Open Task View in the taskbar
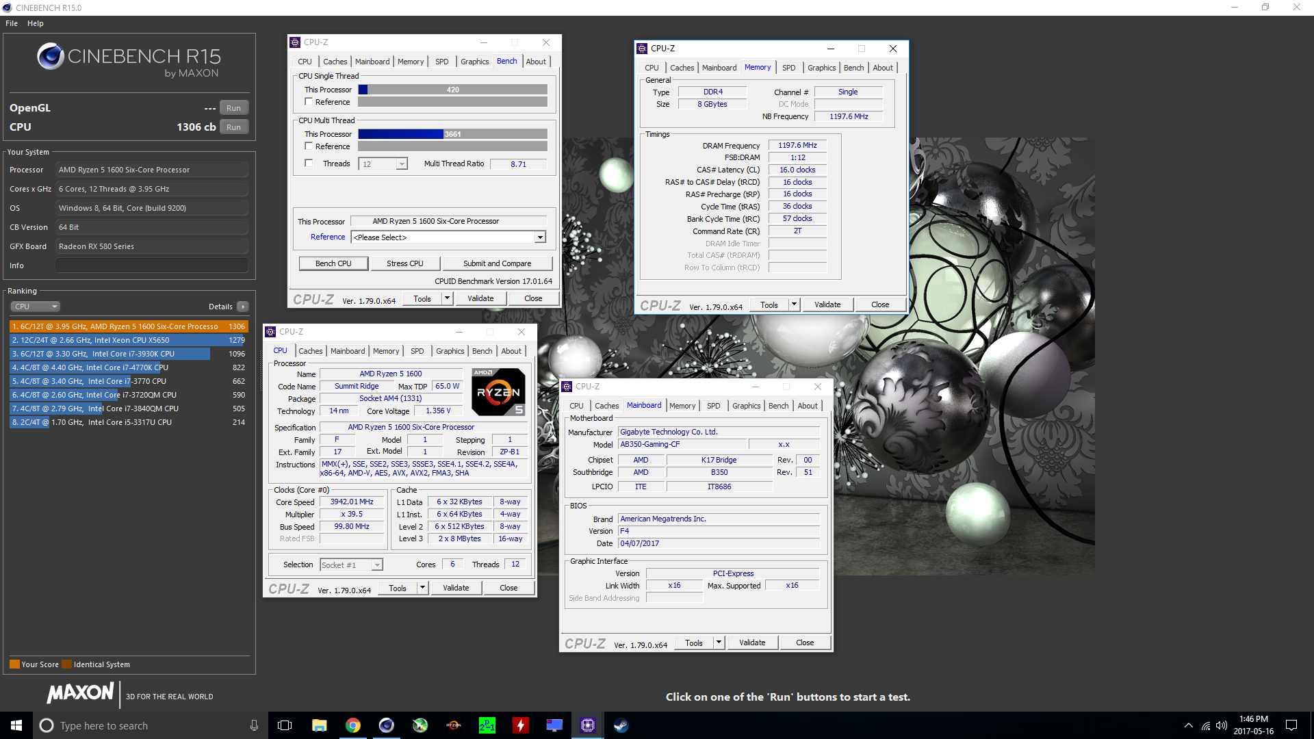The width and height of the screenshot is (1314, 739). click(x=285, y=725)
